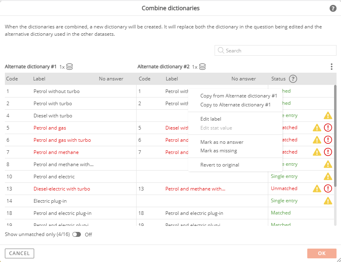The width and height of the screenshot is (341, 262).
Task: Toggle Show unmatched only switch
Action: pos(76,234)
